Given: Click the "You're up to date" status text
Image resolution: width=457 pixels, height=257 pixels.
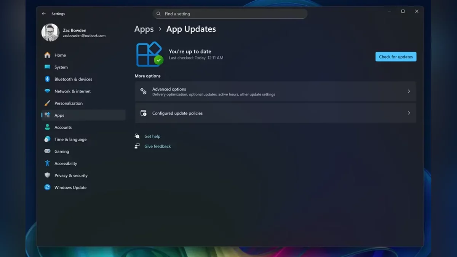Looking at the screenshot, I should (x=190, y=51).
